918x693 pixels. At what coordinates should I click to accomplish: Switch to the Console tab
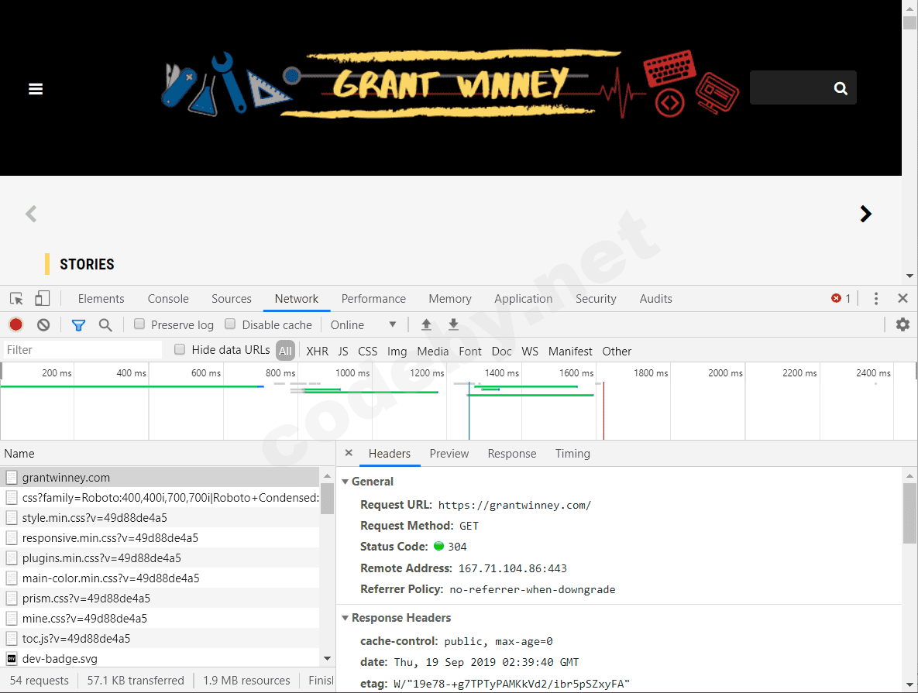click(x=168, y=299)
